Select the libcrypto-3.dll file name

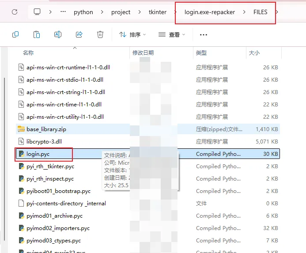point(44,142)
